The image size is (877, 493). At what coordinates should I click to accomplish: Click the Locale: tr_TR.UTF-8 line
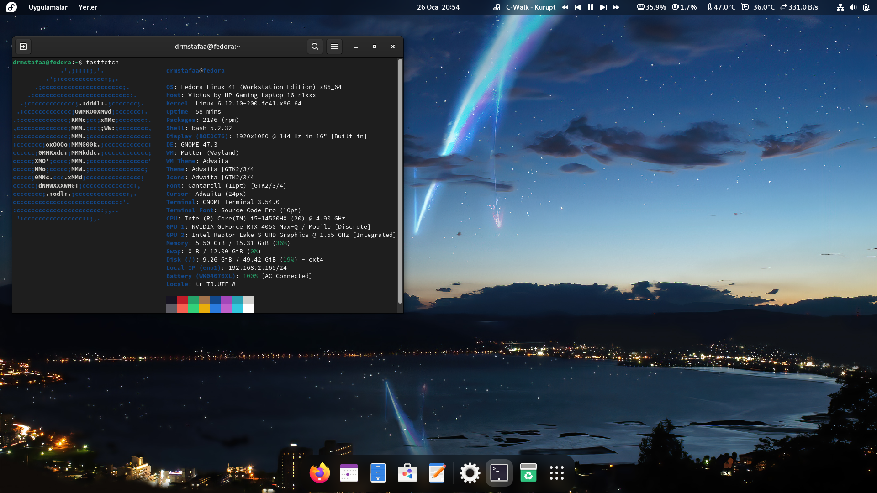point(201,284)
